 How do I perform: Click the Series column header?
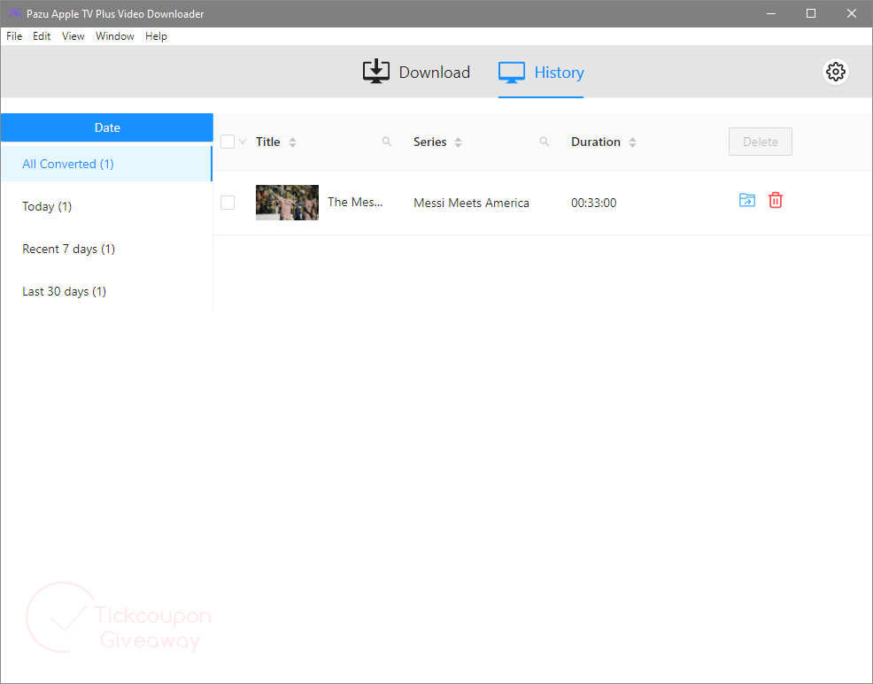coord(429,142)
